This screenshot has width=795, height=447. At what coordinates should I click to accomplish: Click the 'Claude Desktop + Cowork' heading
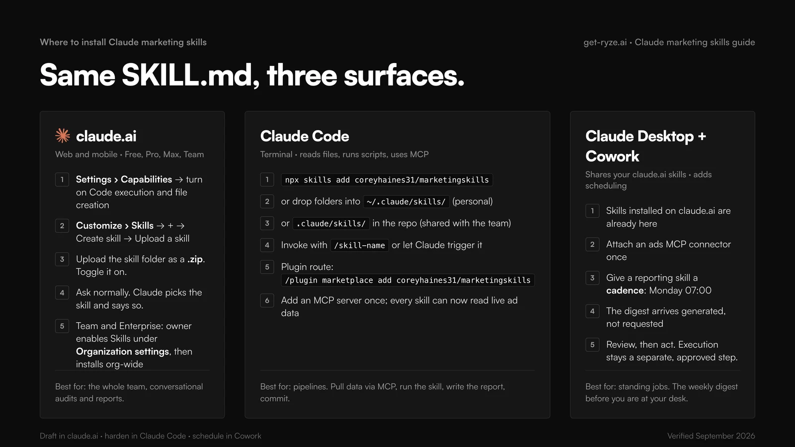645,146
